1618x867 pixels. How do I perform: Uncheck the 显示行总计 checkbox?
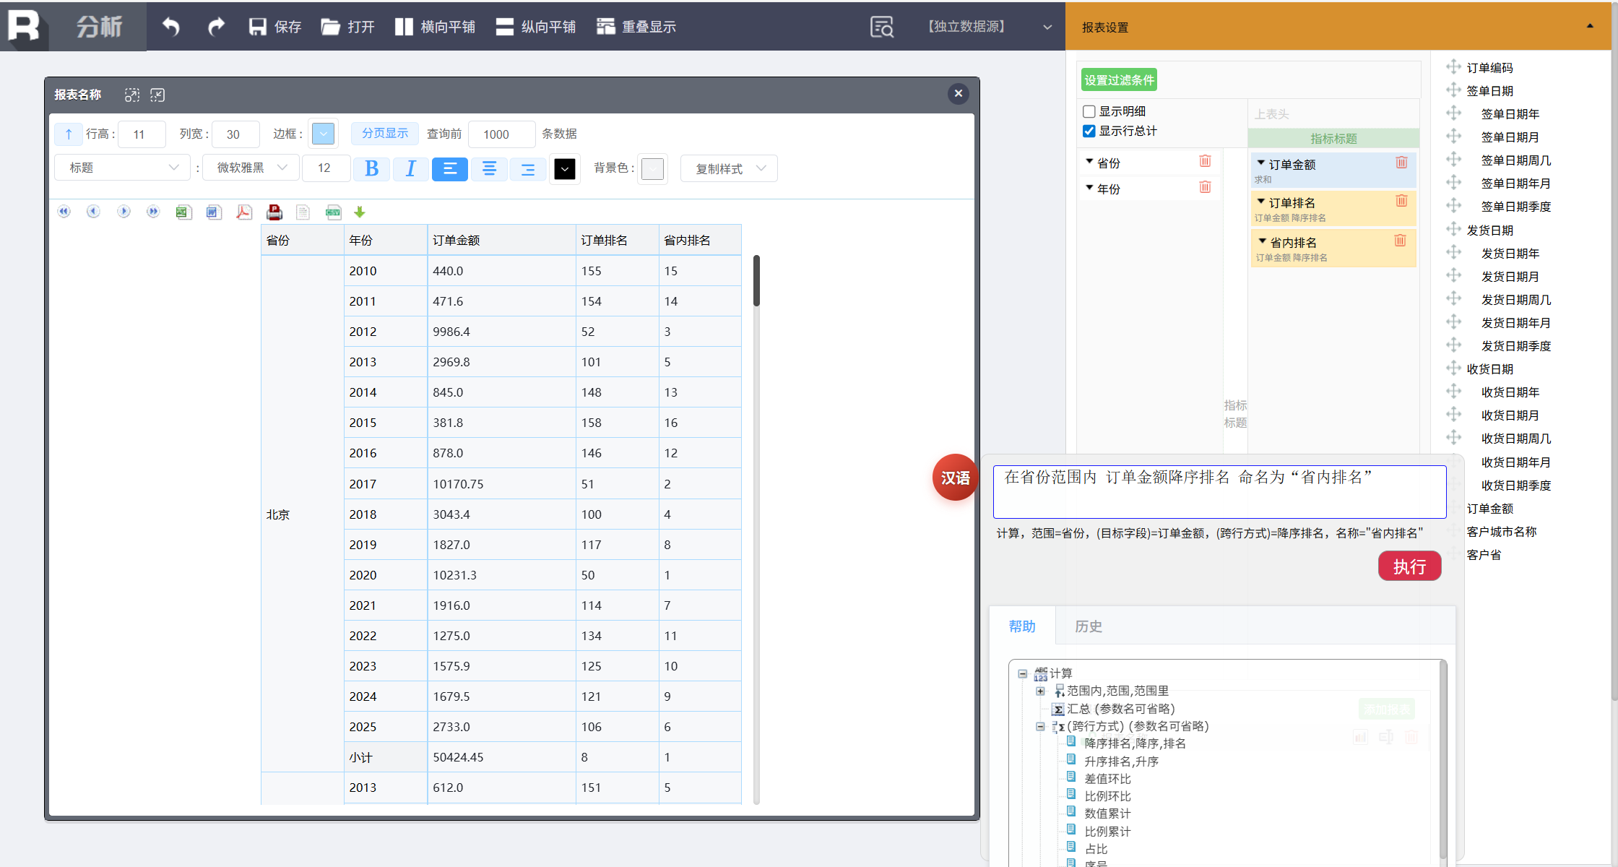point(1089,131)
